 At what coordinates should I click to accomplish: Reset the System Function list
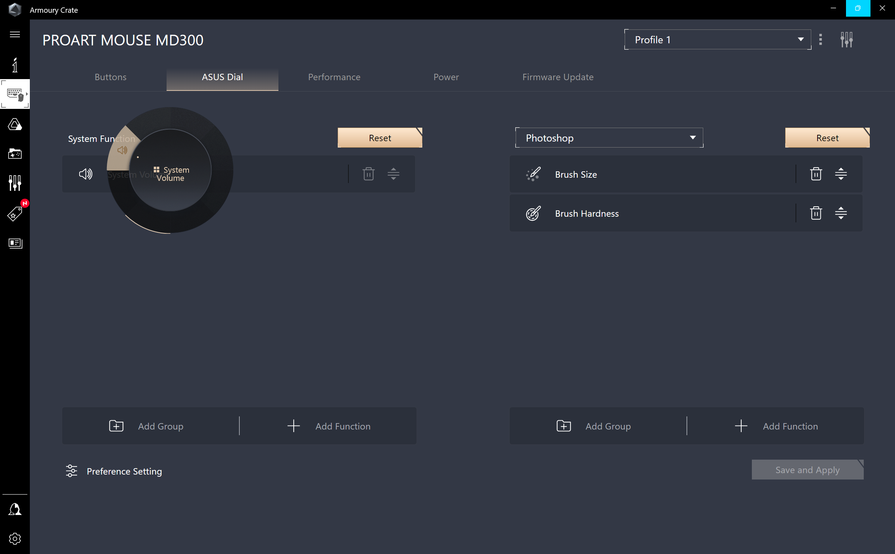(380, 138)
